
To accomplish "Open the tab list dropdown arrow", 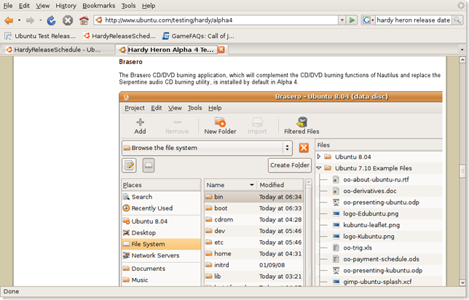I will point(462,50).
